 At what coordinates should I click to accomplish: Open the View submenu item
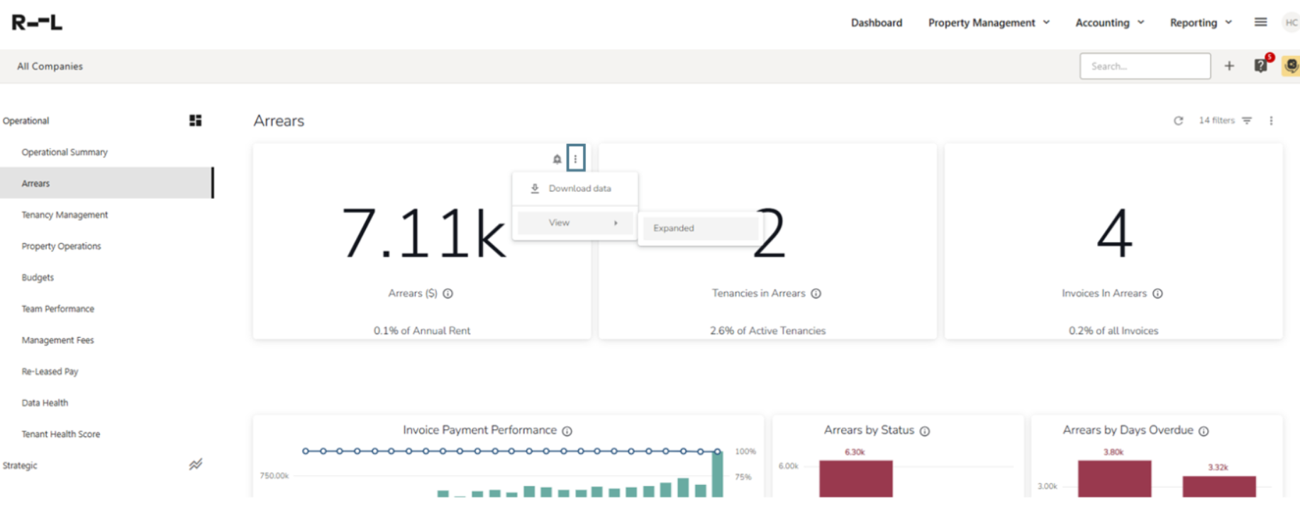tap(574, 223)
